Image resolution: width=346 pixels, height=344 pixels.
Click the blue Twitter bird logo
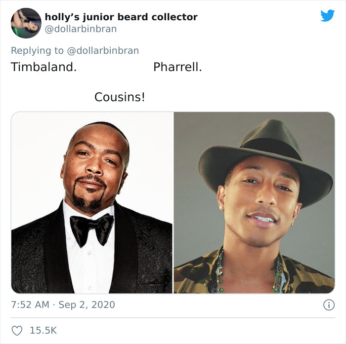coord(327,15)
